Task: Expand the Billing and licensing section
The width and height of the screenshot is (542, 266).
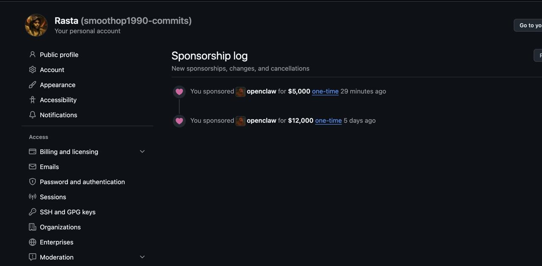Action: coord(142,151)
